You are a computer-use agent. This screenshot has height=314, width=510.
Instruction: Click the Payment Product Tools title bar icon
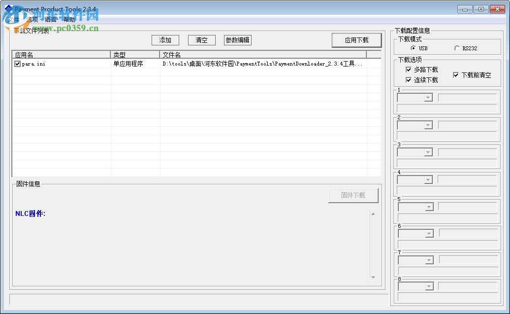8,9
